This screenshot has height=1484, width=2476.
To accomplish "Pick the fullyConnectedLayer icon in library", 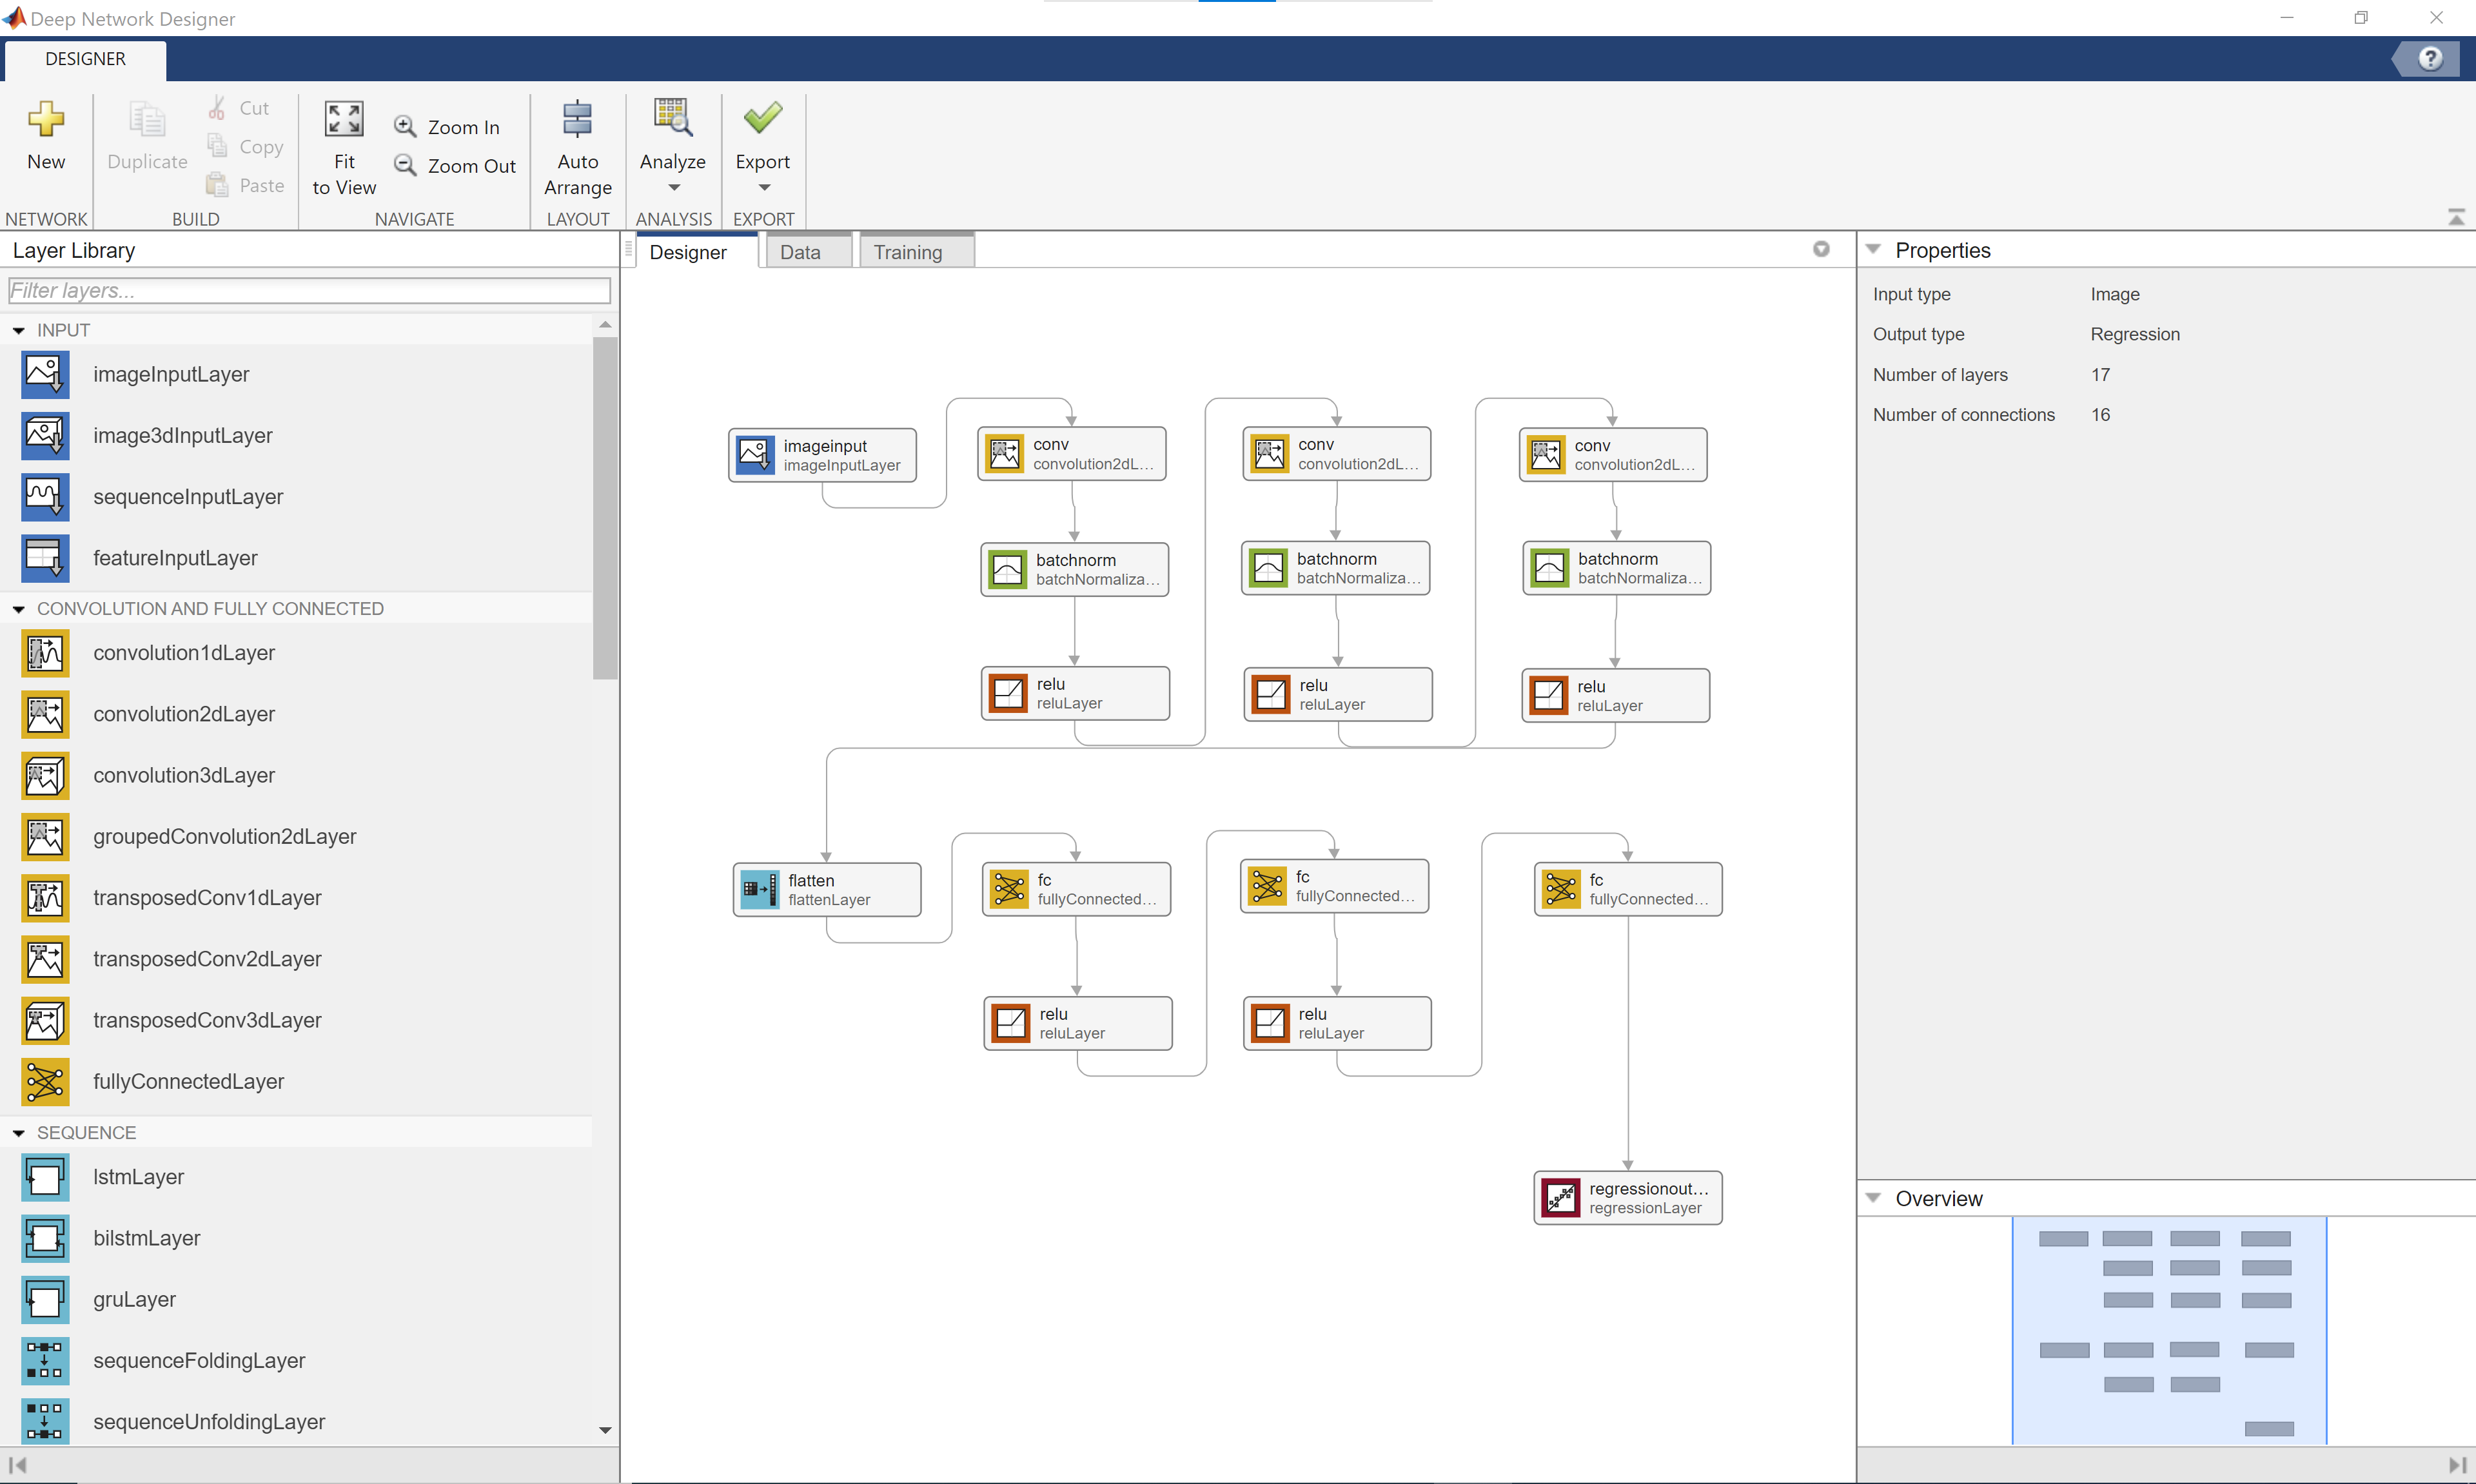I will pos(45,1081).
